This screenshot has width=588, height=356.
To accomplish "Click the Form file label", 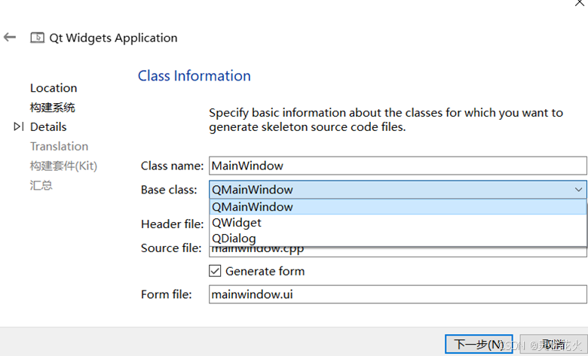I will 166,294.
